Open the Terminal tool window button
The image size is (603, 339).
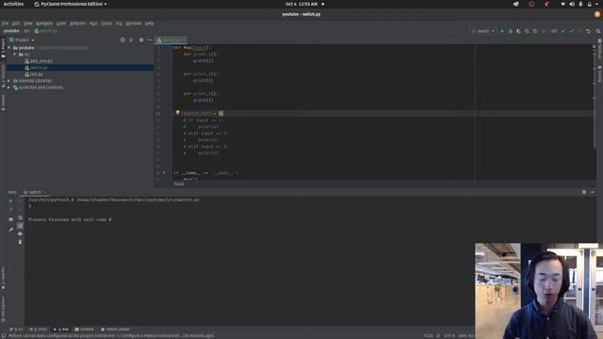(84, 330)
